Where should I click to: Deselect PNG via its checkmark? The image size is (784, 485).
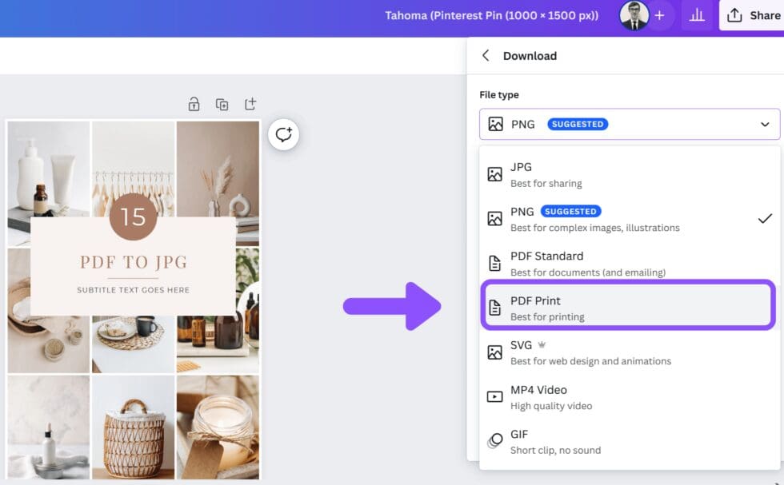(x=765, y=217)
